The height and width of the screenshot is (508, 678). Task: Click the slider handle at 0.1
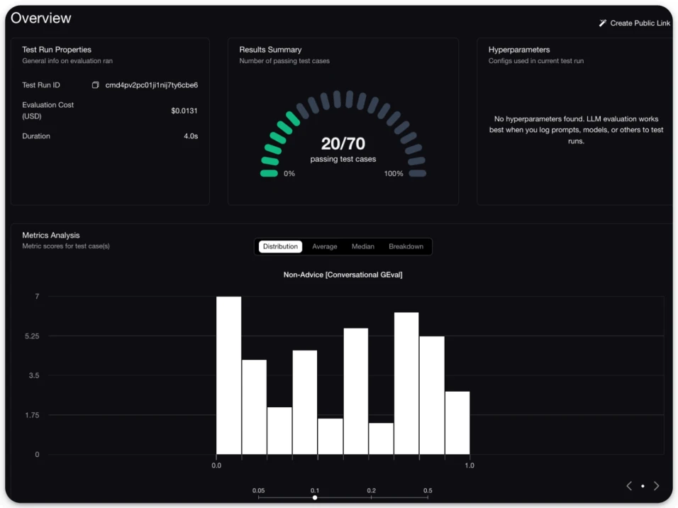click(315, 497)
